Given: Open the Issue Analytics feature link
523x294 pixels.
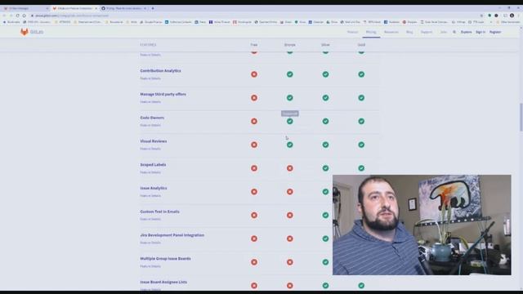Looking at the screenshot, I should pos(154,188).
